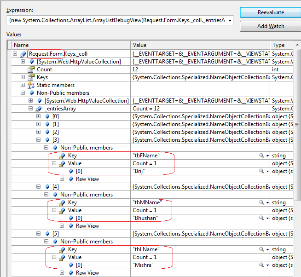Open text visualizer magnifier for "tbMName"
Viewport: 301px width, 277px height.
coord(261,202)
